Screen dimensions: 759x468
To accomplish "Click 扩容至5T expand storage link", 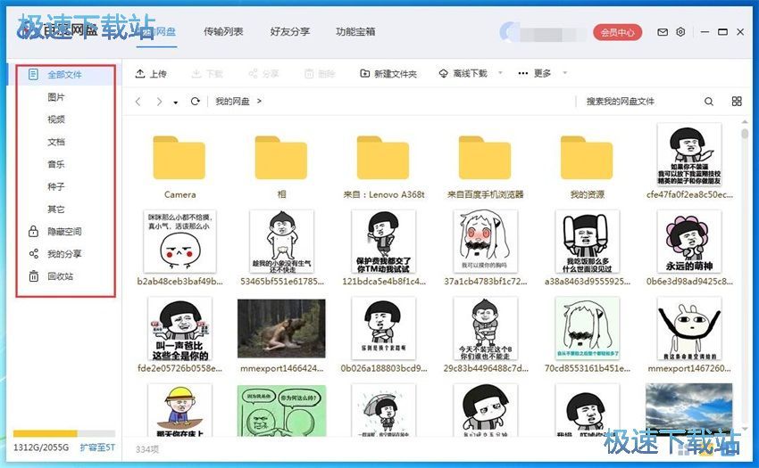I will tap(97, 447).
